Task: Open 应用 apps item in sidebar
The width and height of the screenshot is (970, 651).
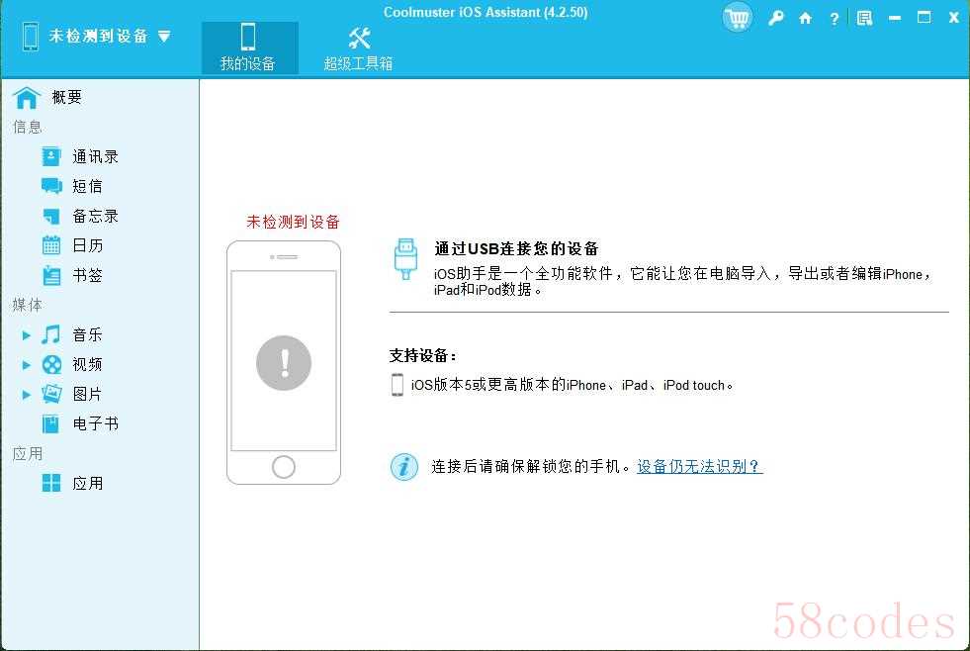Action: (87, 483)
